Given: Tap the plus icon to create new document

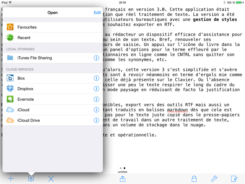Looking at the screenshot, I should pyautogui.click(x=11, y=178).
